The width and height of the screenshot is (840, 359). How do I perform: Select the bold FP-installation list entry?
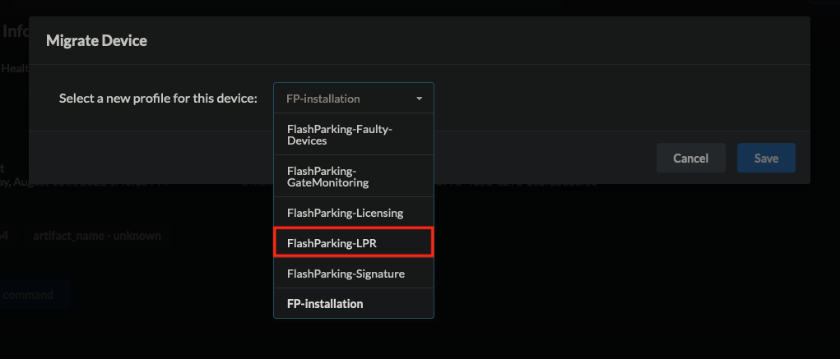click(x=354, y=303)
